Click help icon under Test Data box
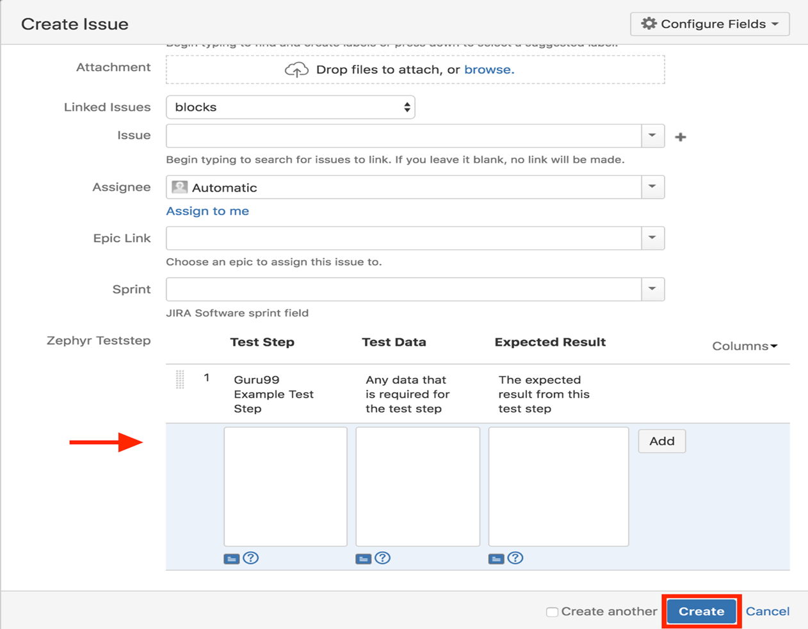The image size is (808, 629). coord(382,558)
